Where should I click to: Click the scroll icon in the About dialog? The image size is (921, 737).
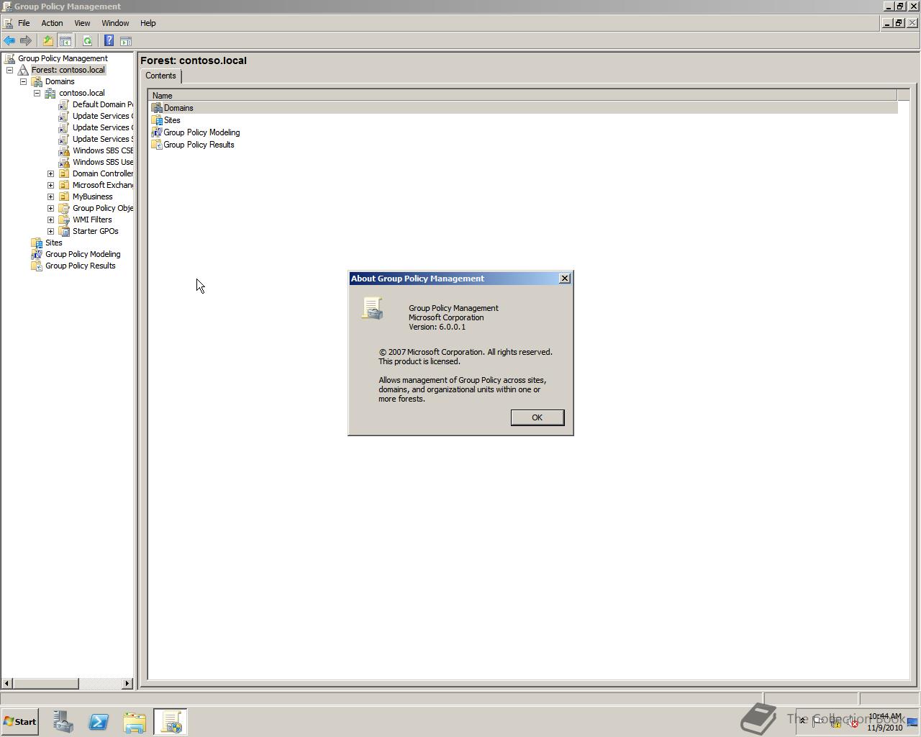(x=372, y=308)
